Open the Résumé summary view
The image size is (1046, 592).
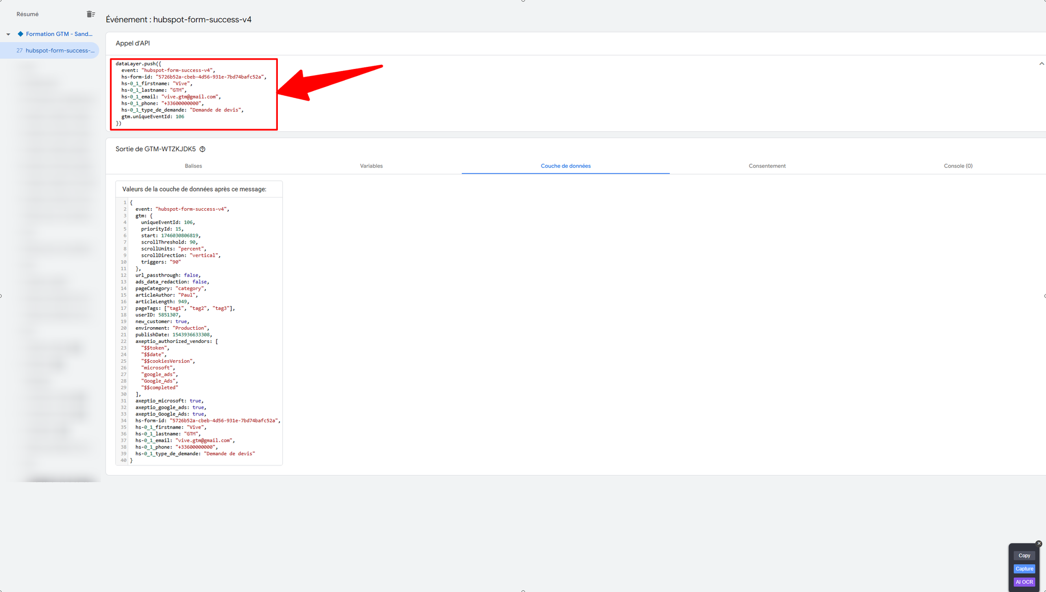(28, 14)
